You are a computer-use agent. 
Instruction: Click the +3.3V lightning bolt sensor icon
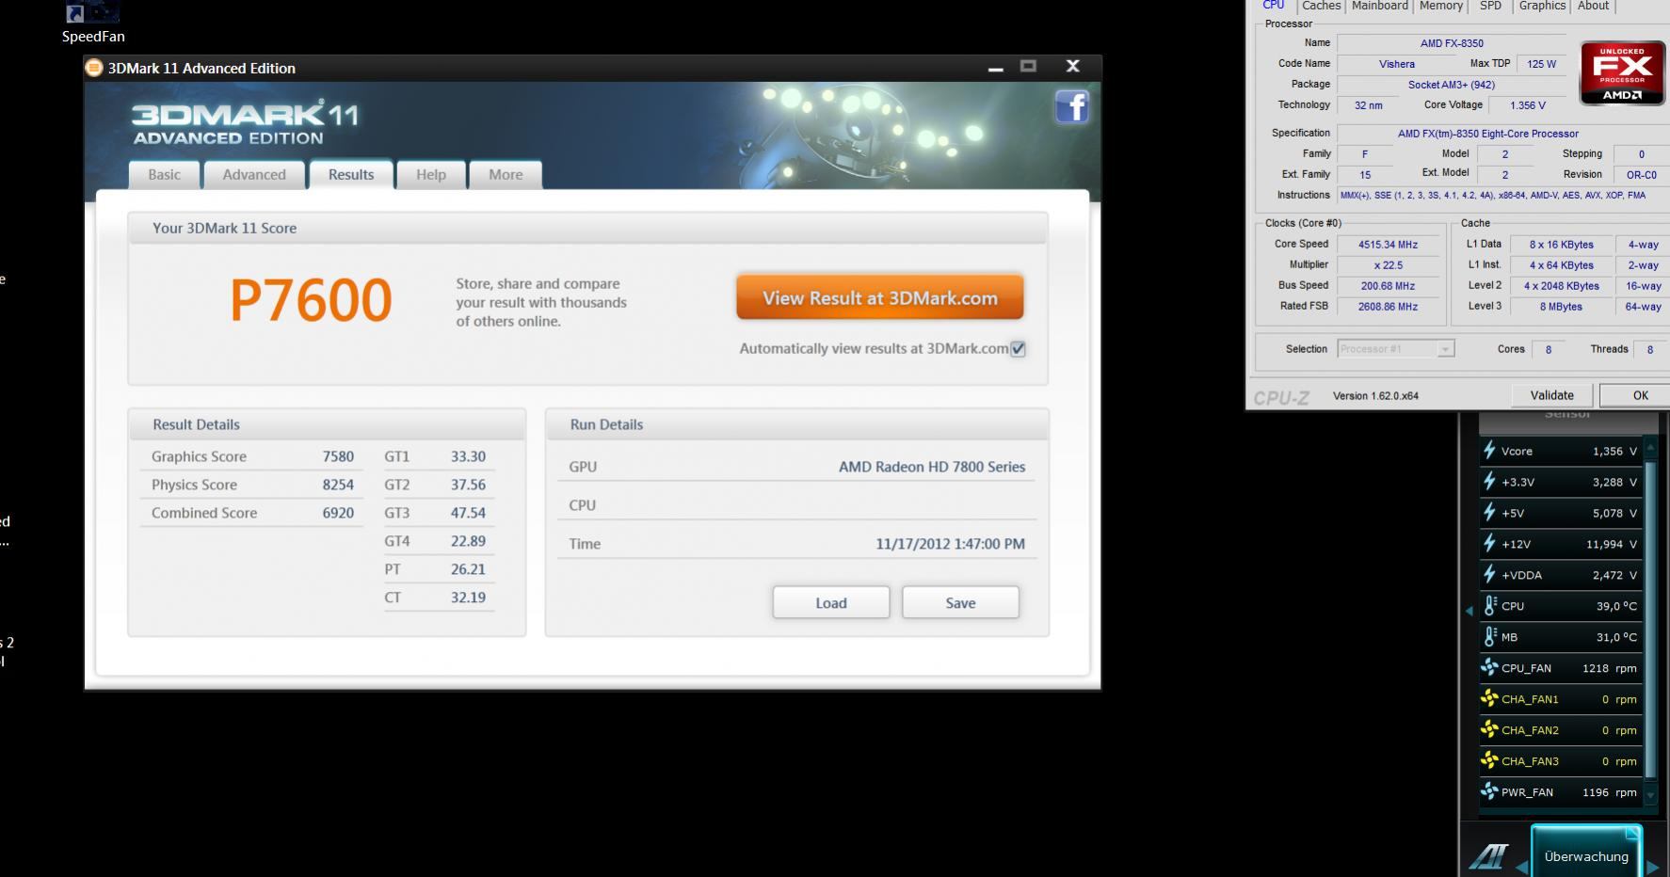(x=1489, y=482)
